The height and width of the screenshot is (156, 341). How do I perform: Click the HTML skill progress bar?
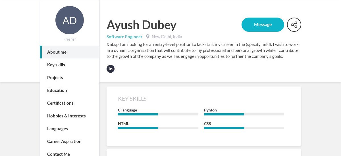(158, 128)
